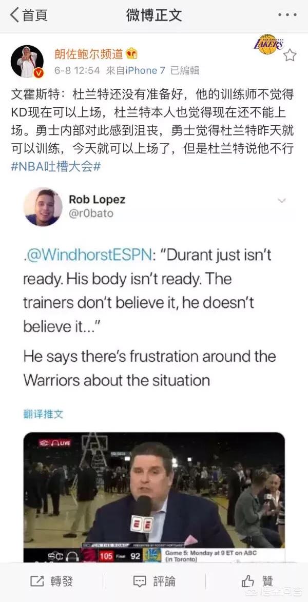Click the Rob Lopez display name
The height and width of the screenshot is (602, 308).
coord(97,199)
